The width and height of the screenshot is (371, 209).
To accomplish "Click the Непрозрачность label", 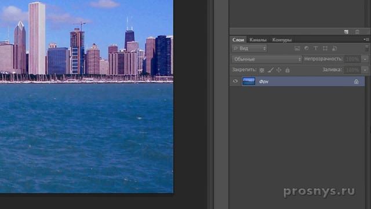I will (323, 59).
